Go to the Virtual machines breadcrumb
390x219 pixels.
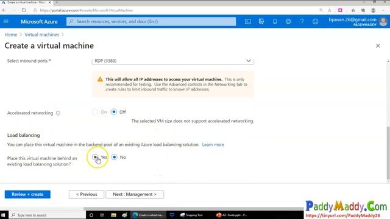tap(41, 35)
